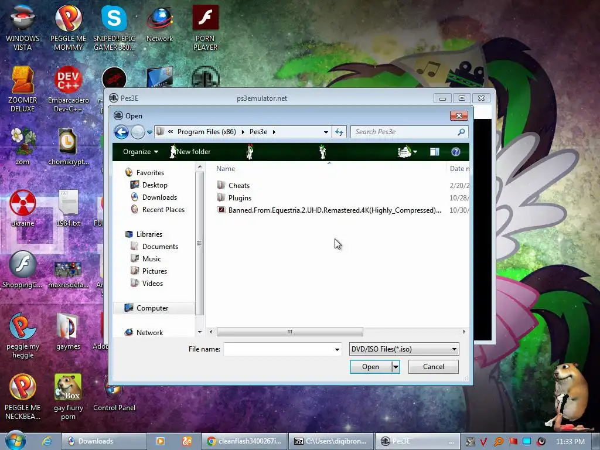Image resolution: width=600 pixels, height=450 pixels.
Task: Sort by the Date column header
Action: click(458, 168)
